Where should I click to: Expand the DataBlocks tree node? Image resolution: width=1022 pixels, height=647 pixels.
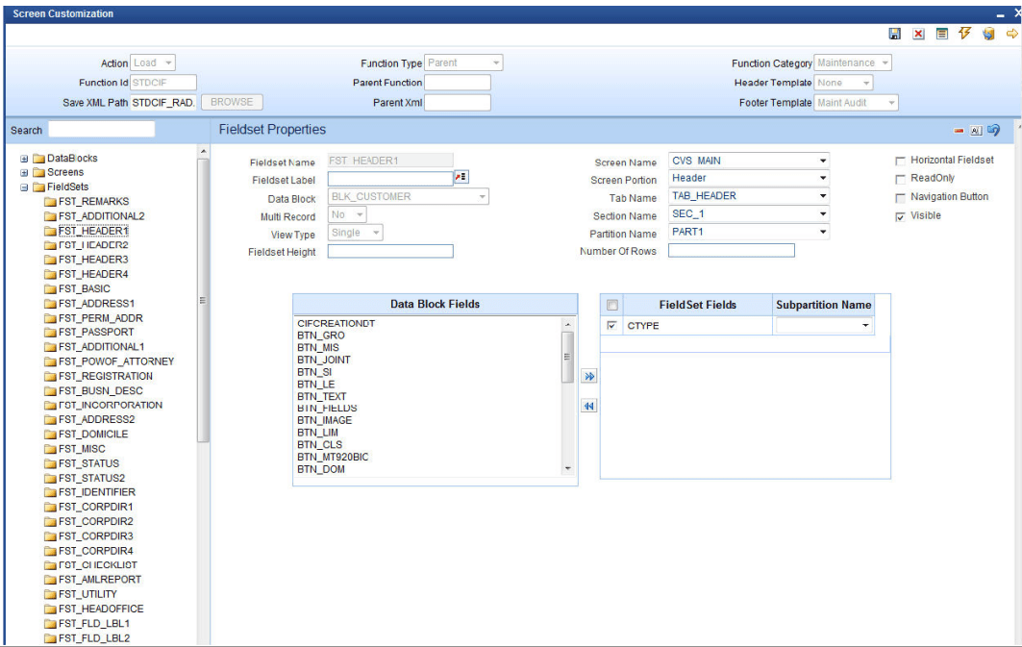[24, 159]
